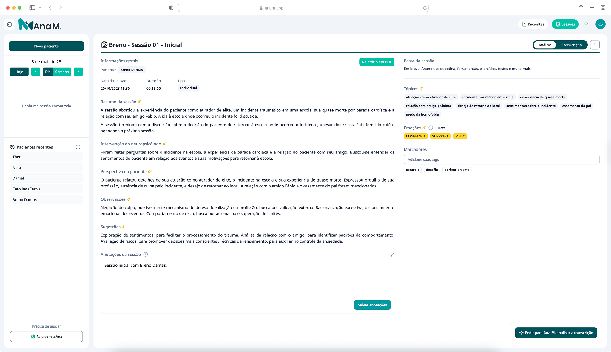Screen dimensions: 611x352
Task: Select topic incidente traumático em escola
Action: point(488,97)
